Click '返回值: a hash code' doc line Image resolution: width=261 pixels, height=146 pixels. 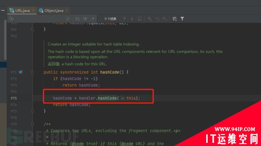77,64
